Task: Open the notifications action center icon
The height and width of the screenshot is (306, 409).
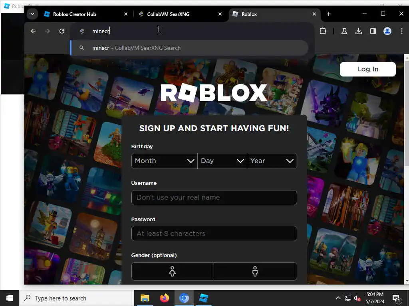Action: click(396, 298)
